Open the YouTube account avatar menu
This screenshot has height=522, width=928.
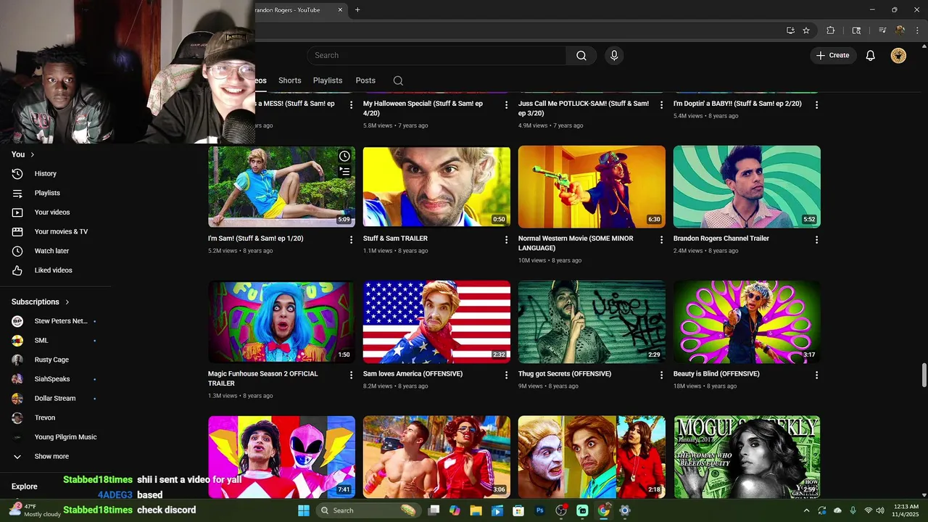898,55
